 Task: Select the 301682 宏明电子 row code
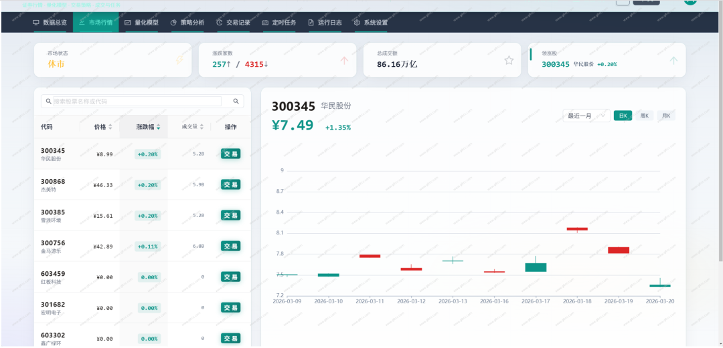point(53,305)
